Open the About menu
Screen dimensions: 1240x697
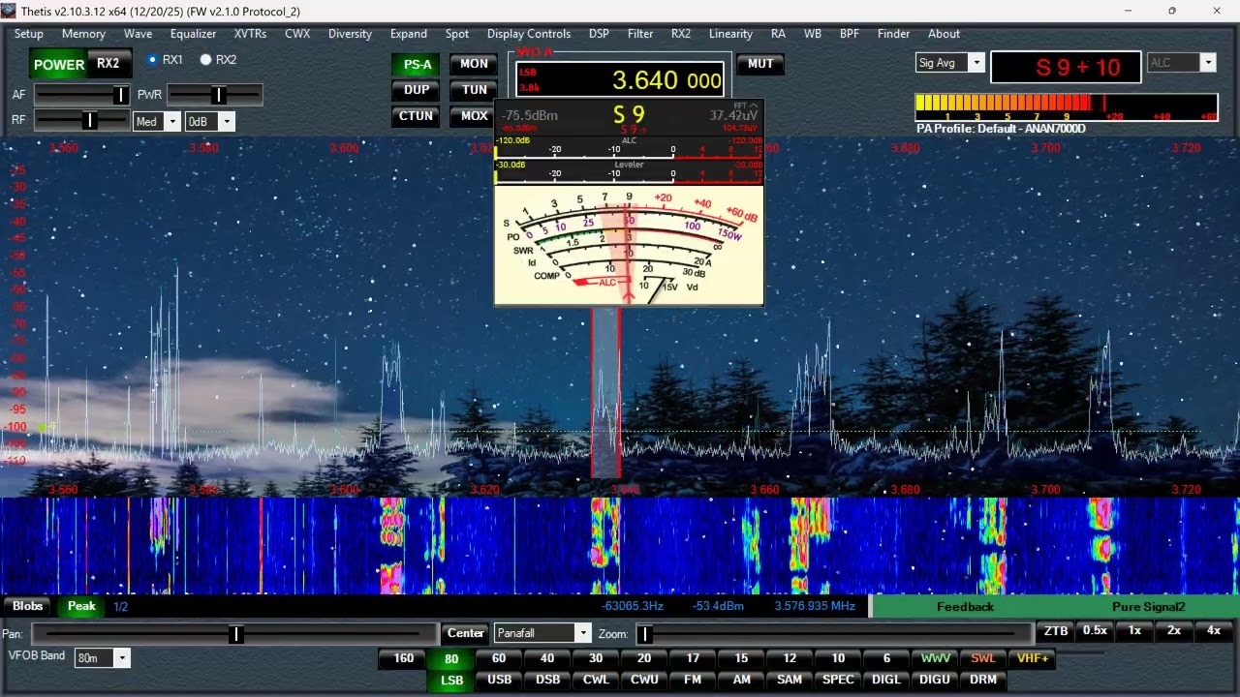click(x=944, y=33)
